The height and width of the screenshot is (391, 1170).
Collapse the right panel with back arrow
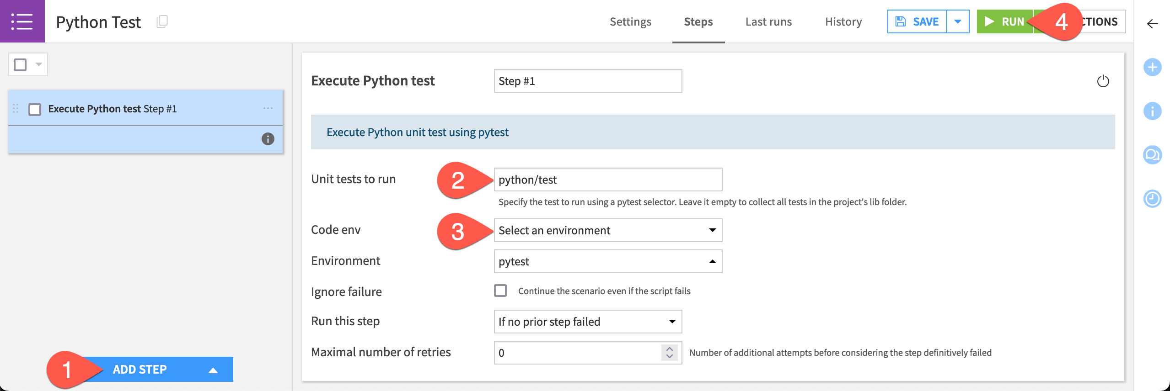tap(1152, 24)
